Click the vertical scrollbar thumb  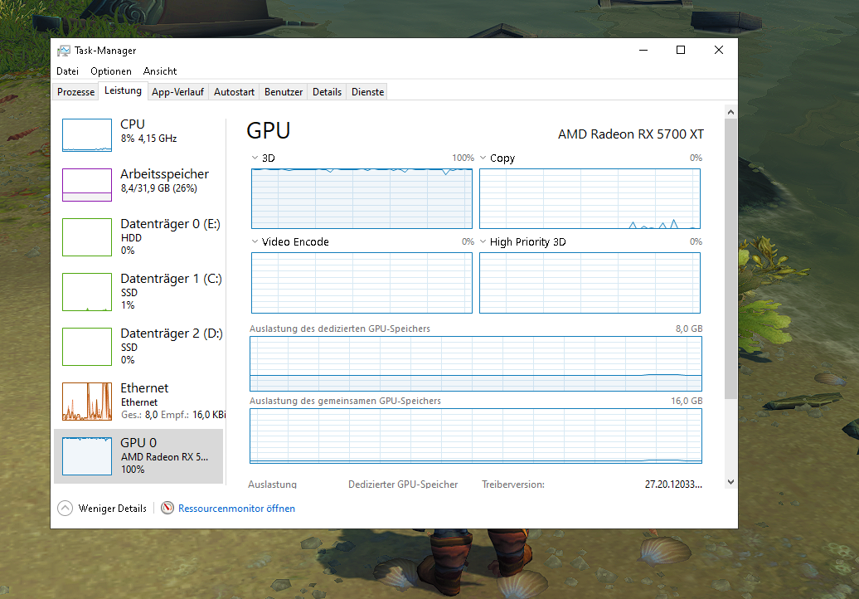point(730,259)
